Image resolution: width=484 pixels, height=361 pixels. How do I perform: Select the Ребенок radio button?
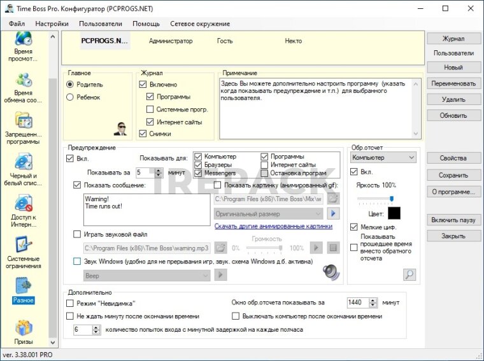pos(70,97)
